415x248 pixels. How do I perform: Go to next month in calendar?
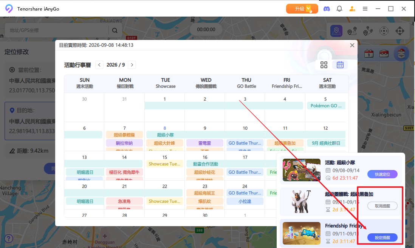132,65
